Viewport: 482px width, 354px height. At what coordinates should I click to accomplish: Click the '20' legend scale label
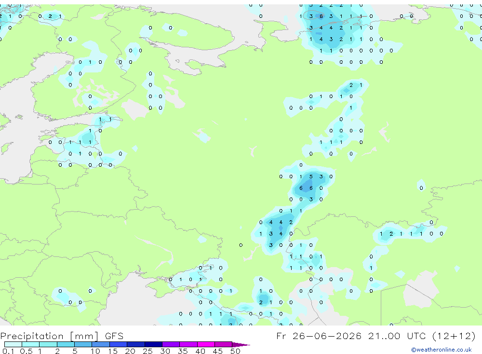(130, 351)
